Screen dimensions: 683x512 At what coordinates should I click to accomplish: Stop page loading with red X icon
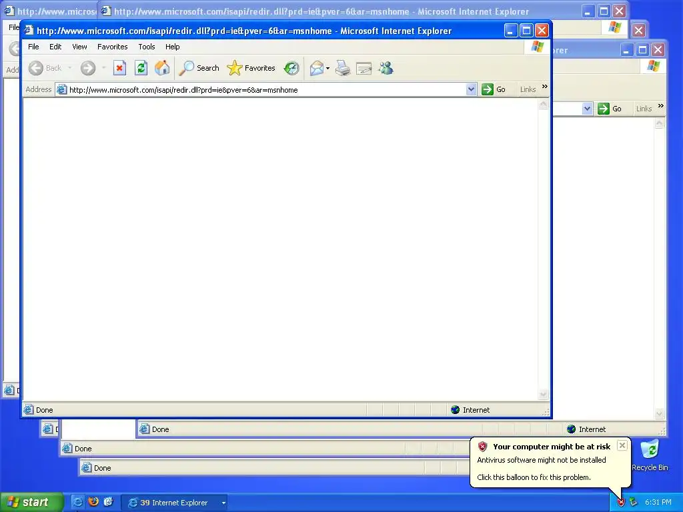click(119, 68)
